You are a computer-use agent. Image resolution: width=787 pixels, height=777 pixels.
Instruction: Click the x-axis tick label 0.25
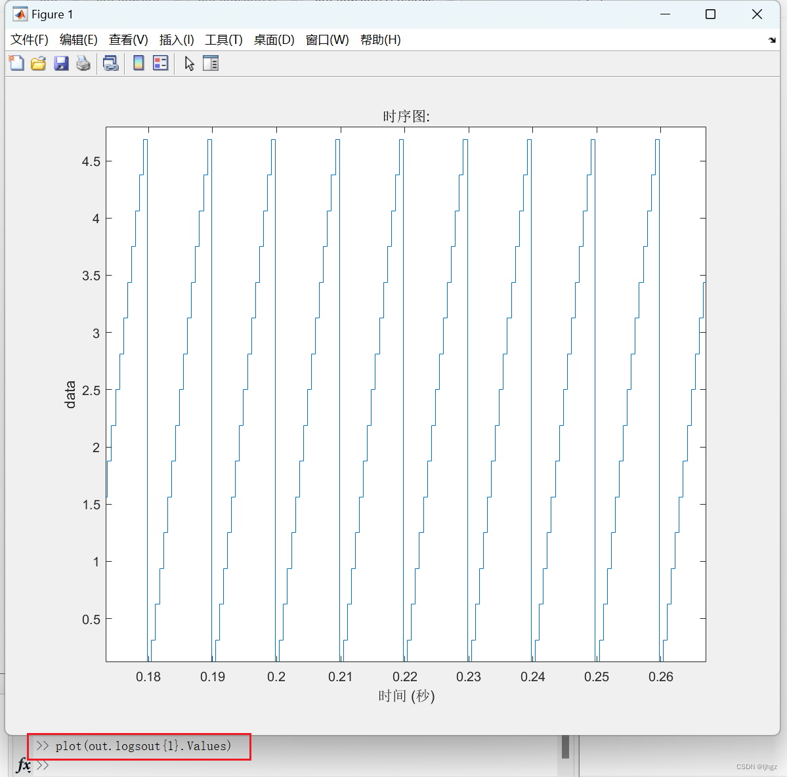click(x=596, y=677)
